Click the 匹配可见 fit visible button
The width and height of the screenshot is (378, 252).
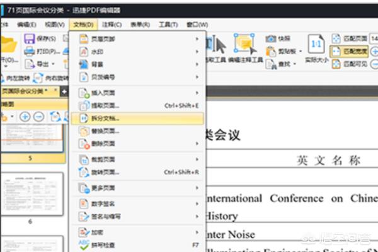350,64
